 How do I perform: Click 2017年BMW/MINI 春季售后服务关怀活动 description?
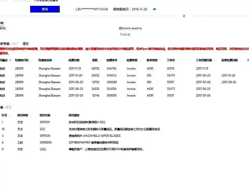(x=93, y=142)
